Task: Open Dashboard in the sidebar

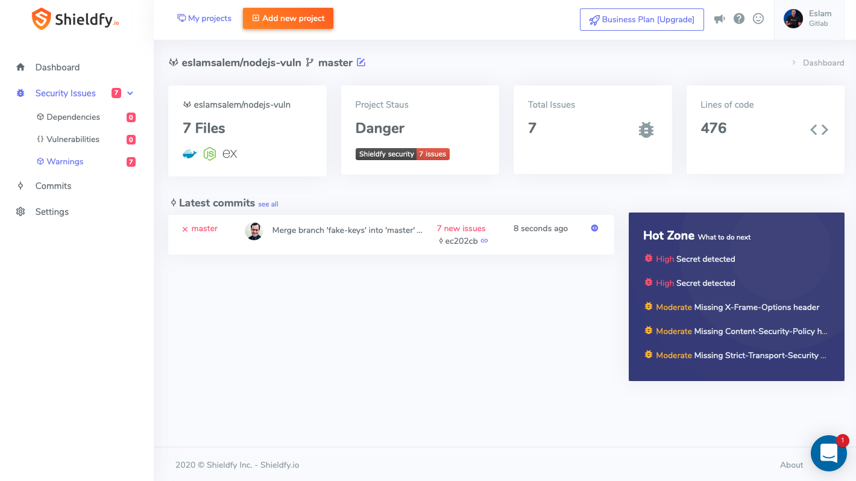Action: click(57, 67)
